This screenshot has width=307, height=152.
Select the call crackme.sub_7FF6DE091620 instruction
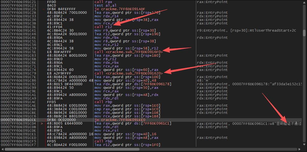pos(128,73)
